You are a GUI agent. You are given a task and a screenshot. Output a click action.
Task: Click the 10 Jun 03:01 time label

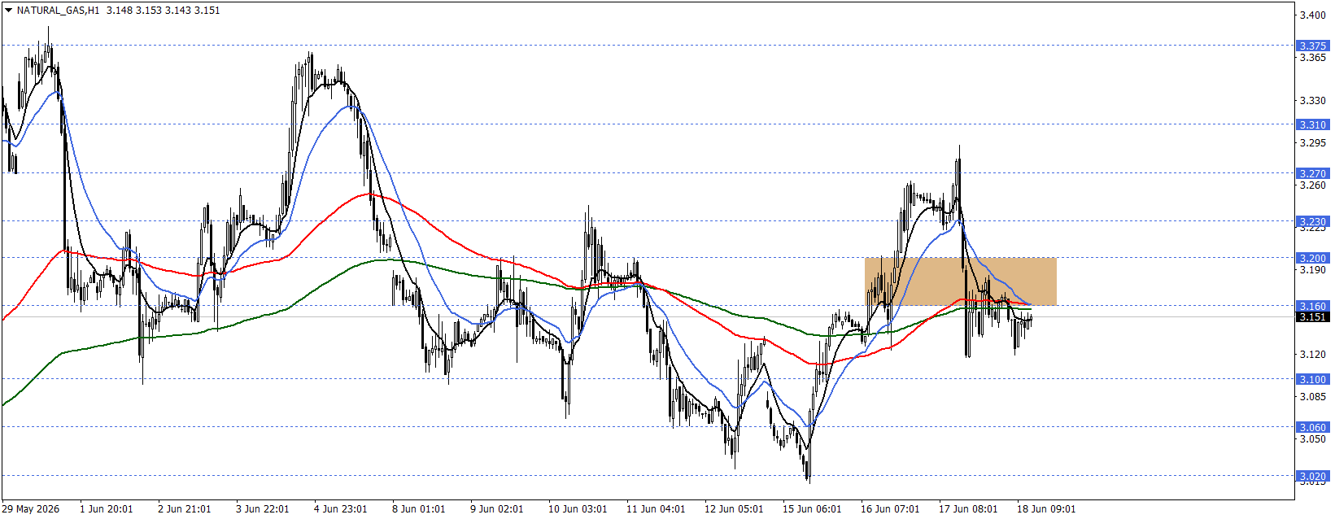pos(578,509)
